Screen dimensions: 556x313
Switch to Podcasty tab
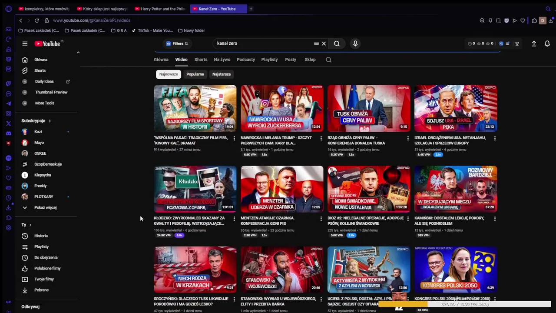coord(246,60)
